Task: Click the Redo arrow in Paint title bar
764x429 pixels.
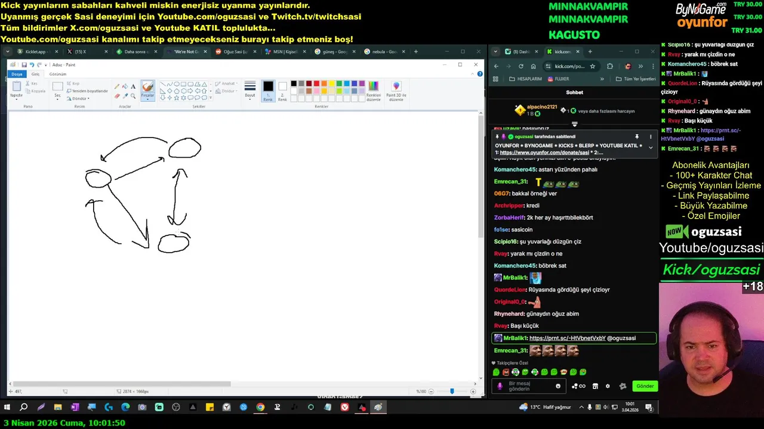Action: (39, 64)
